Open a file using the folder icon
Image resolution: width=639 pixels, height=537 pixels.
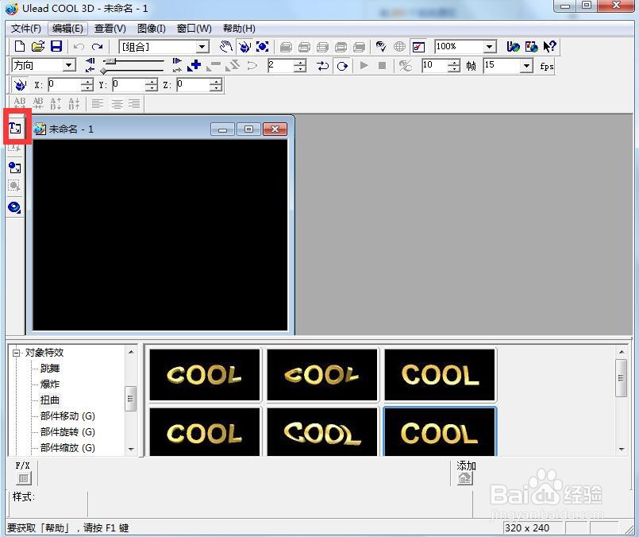tap(38, 47)
